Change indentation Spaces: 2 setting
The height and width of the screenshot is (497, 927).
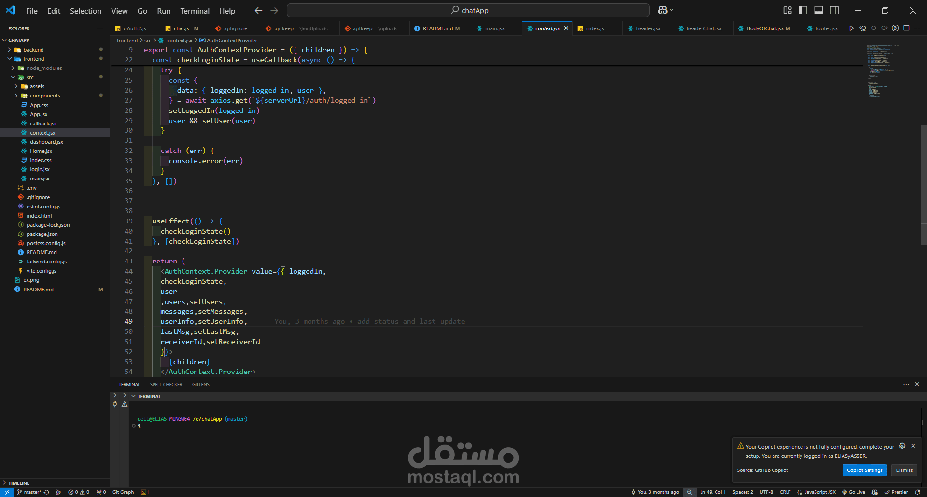(743, 492)
